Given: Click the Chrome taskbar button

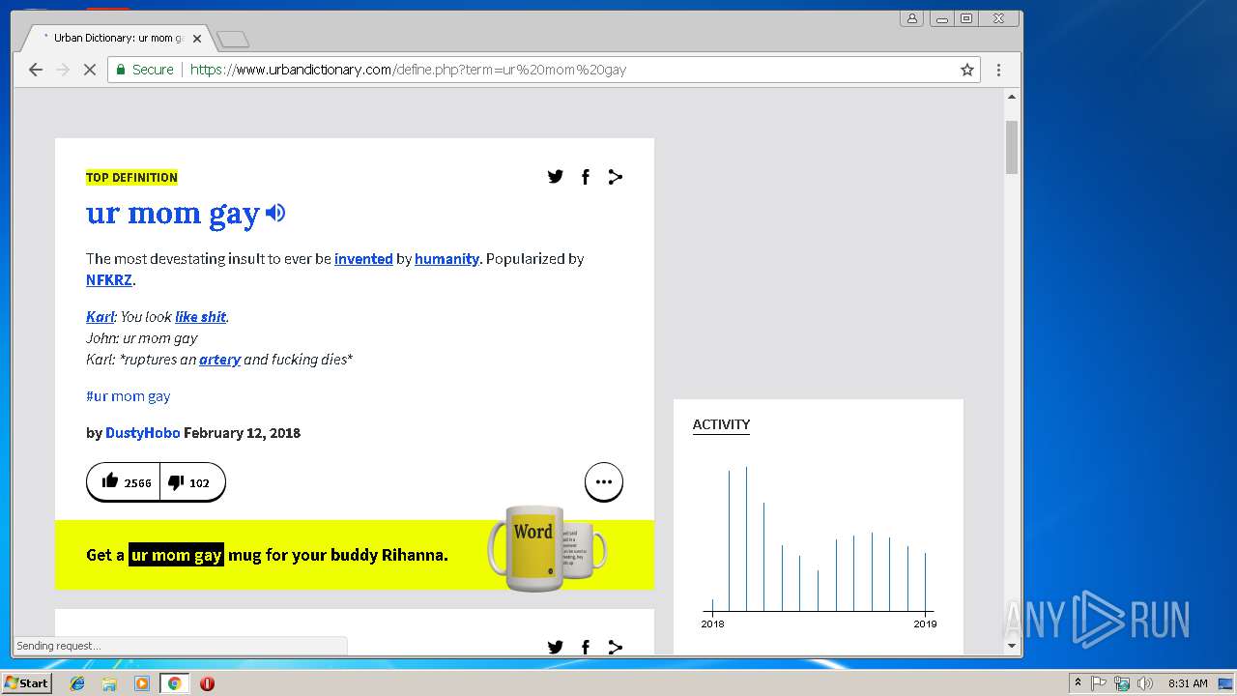Looking at the screenshot, I should click(x=175, y=683).
